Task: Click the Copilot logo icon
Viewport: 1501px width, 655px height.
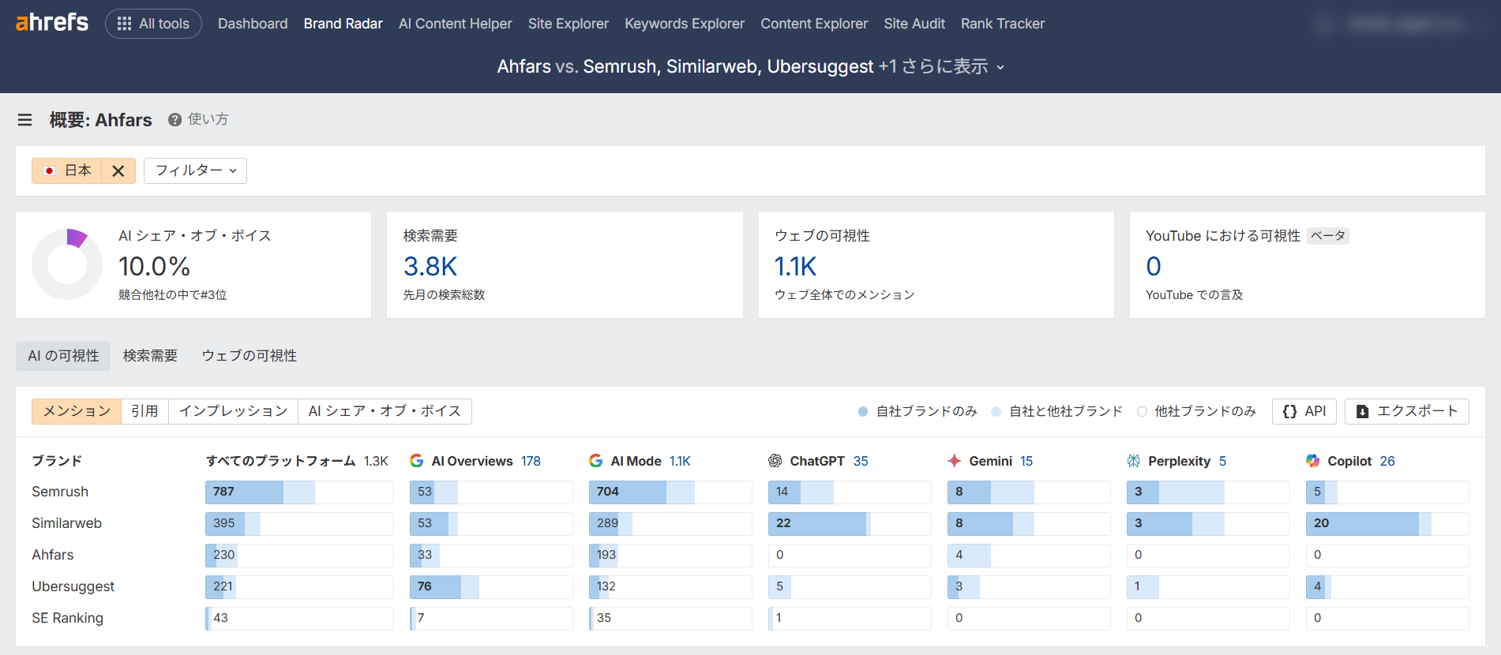Action: [1313, 461]
